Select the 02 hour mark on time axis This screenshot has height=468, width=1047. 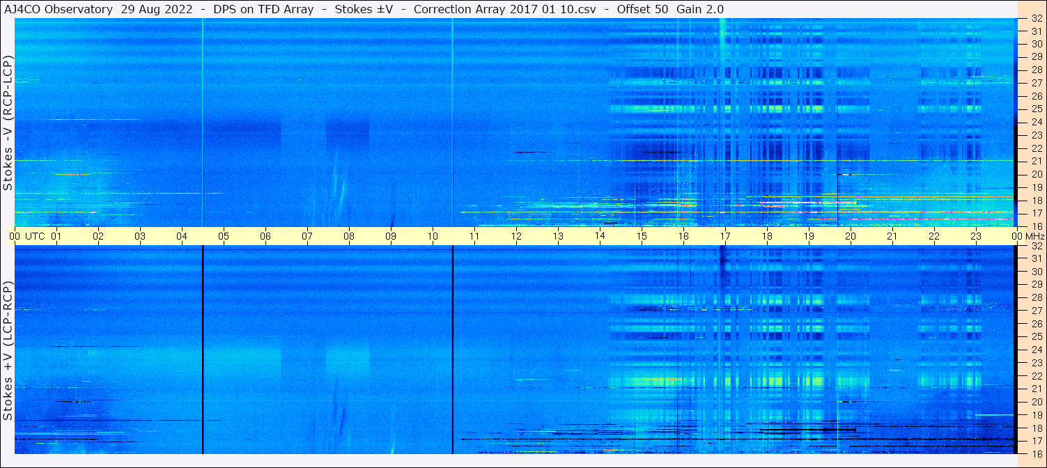[x=98, y=236]
